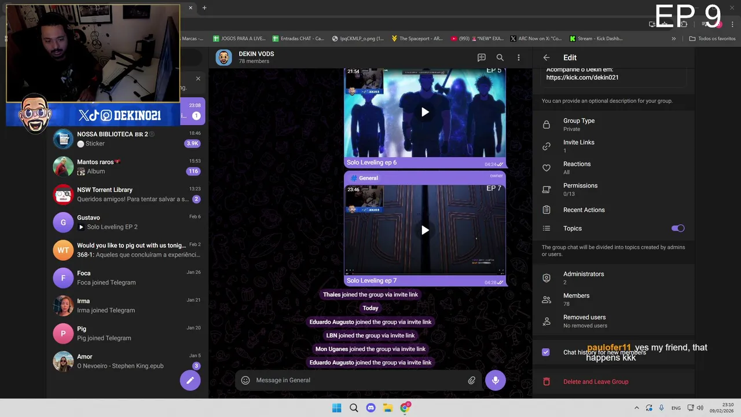Close the current browser tab
This screenshot has height=417, width=741.
pyautogui.click(x=190, y=8)
